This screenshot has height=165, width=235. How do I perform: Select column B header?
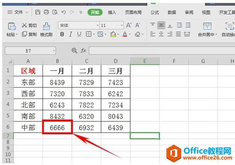(x=57, y=61)
